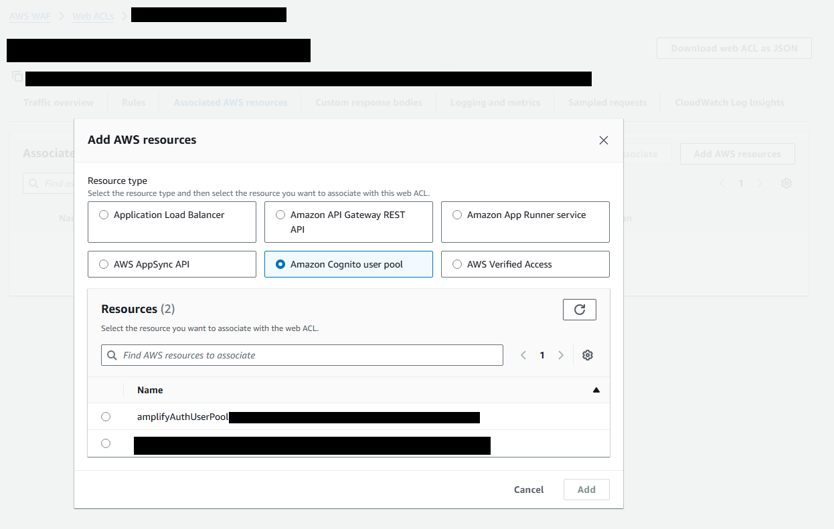
Task: Open Logging and metrics tab
Action: click(x=495, y=102)
